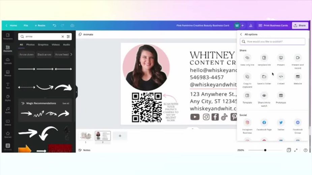Click the Animate button

click(86, 34)
